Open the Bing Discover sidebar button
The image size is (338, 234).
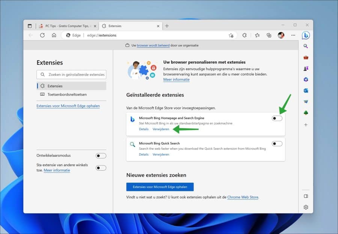306,35
